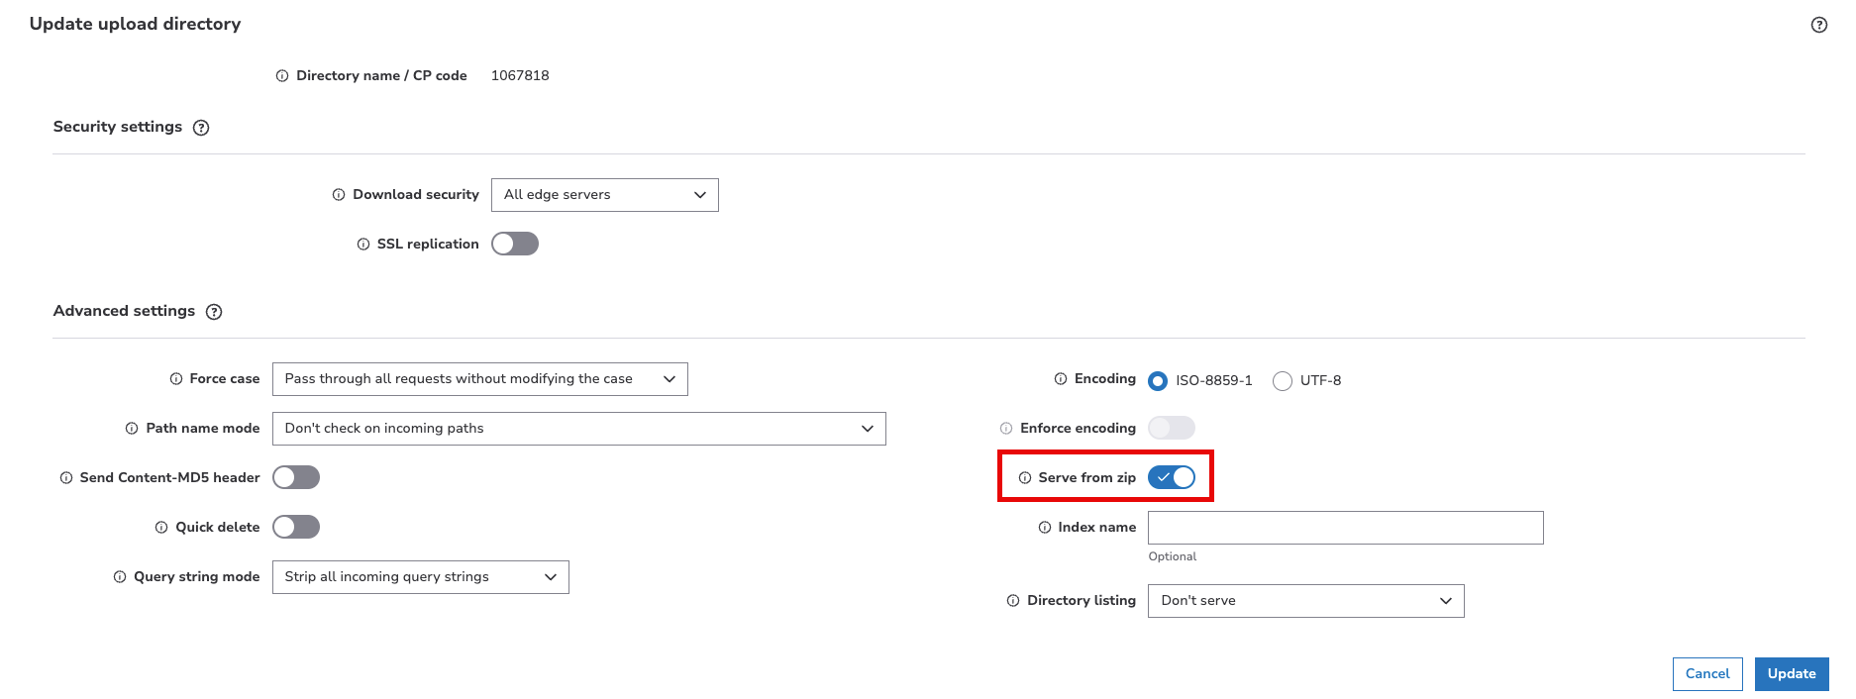Viewport: 1856px width, 699px height.
Task: Click info icon next to Directory listing
Action: pos(1013,601)
